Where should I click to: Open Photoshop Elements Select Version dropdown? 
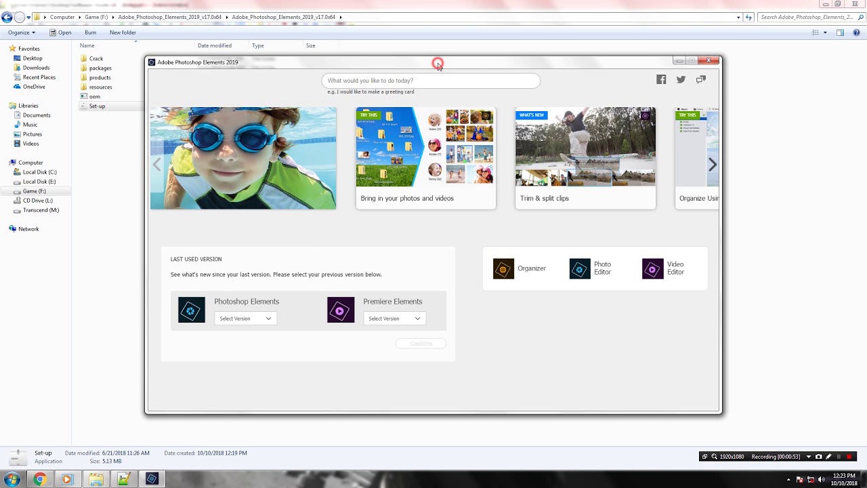pyautogui.click(x=245, y=319)
